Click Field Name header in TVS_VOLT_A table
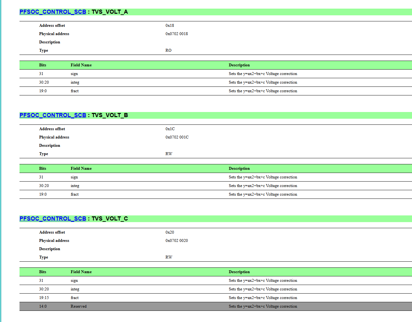The image size is (412, 322). (x=81, y=65)
